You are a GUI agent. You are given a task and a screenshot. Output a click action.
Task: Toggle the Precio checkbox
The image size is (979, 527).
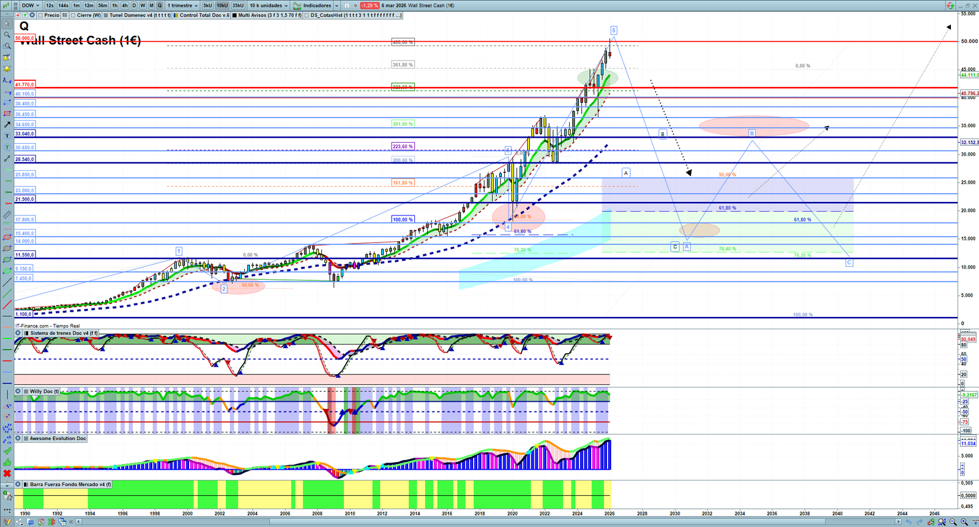coord(40,15)
